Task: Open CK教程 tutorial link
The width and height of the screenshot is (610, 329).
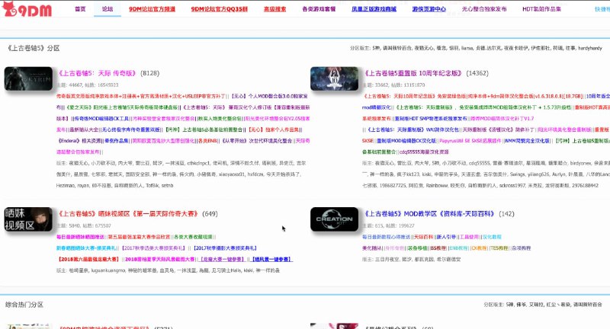Action: (x=480, y=248)
